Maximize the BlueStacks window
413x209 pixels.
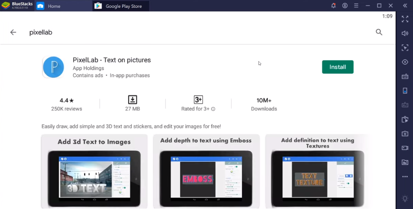pyautogui.click(x=379, y=5)
